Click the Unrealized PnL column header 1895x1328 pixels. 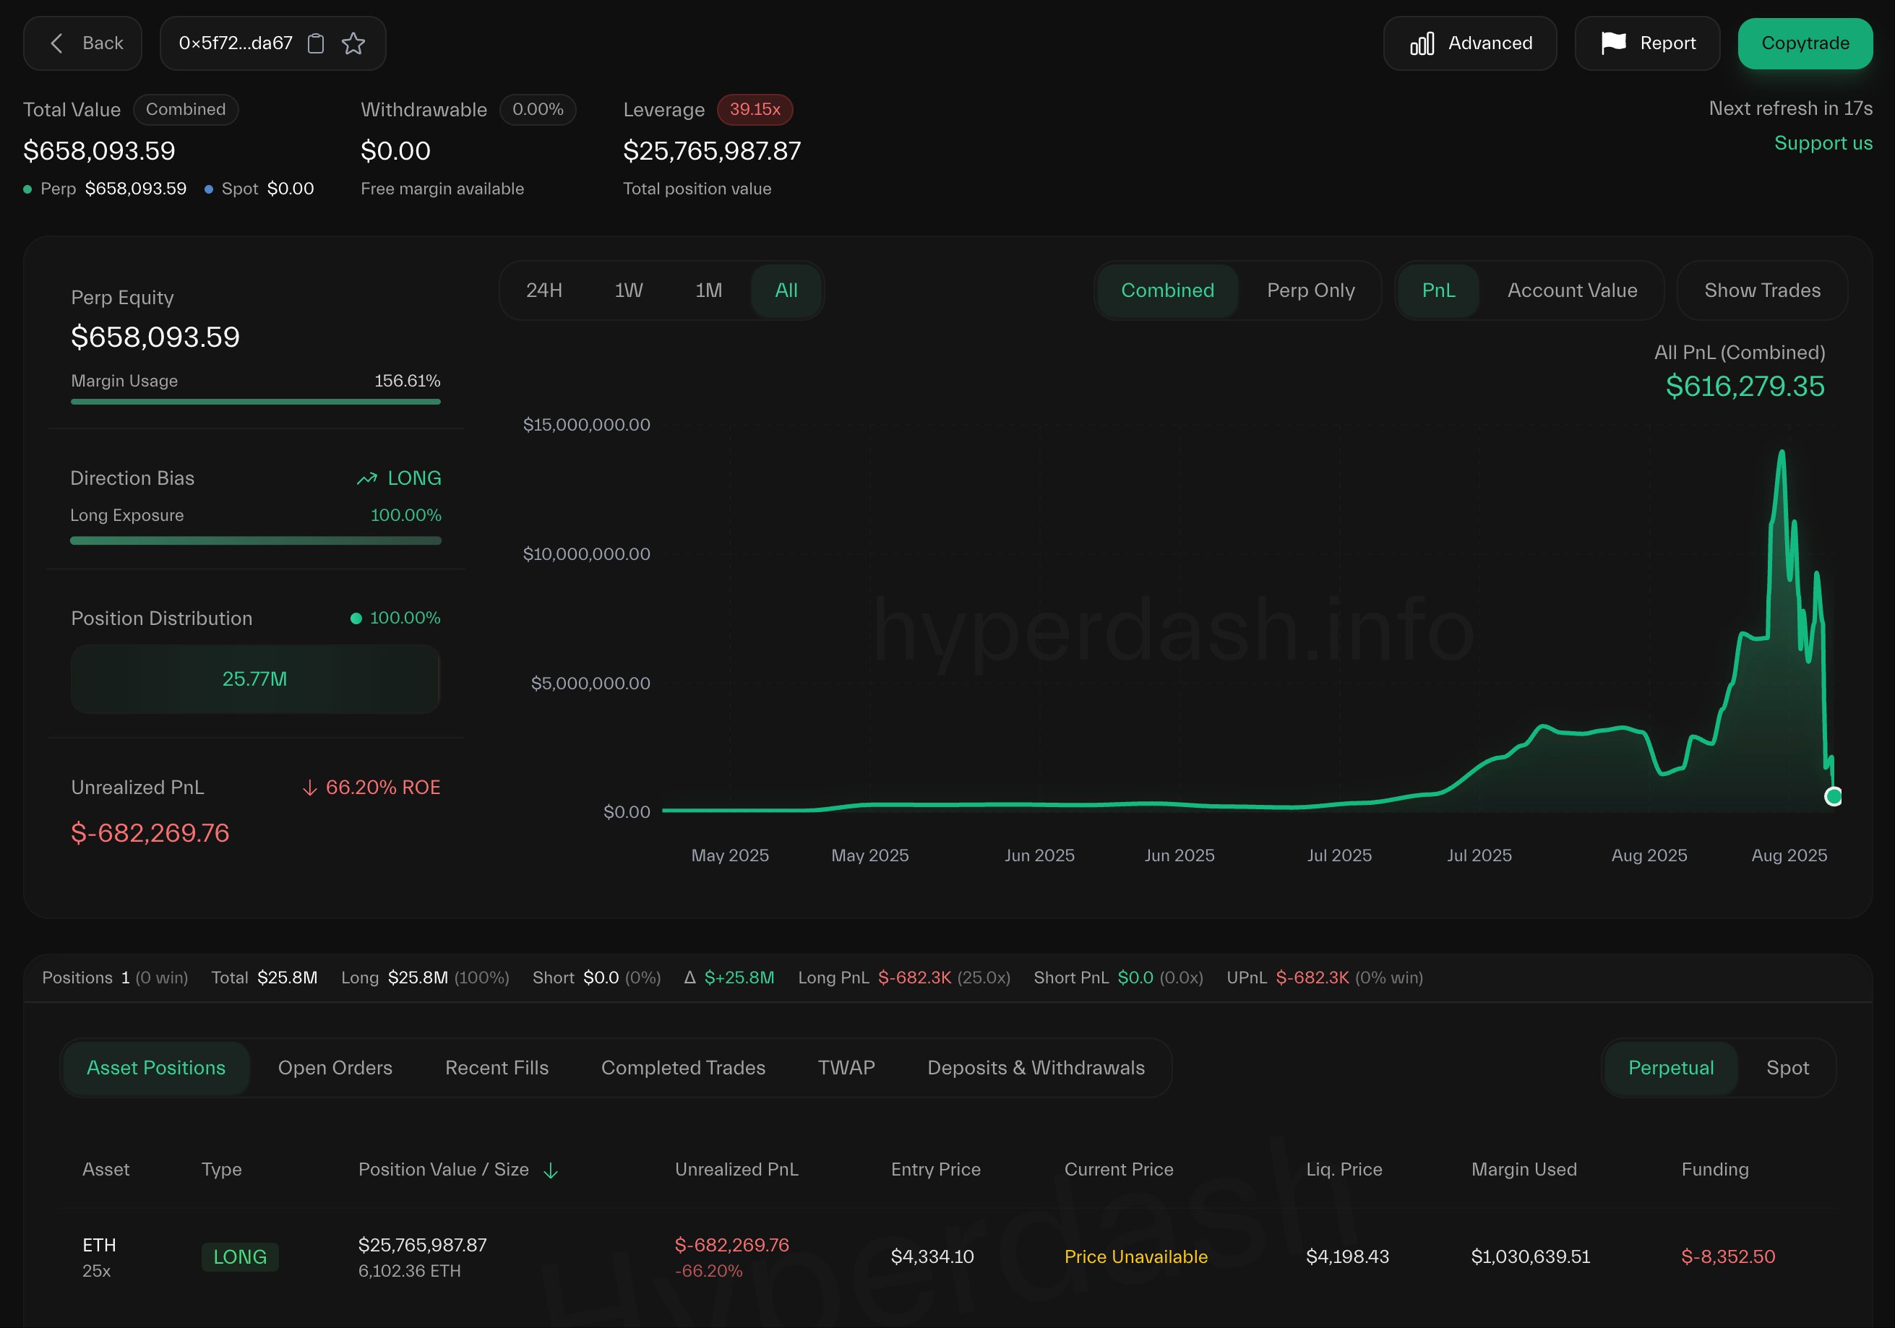click(x=736, y=1170)
